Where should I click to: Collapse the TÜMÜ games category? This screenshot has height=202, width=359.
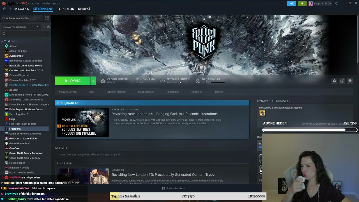(2, 41)
